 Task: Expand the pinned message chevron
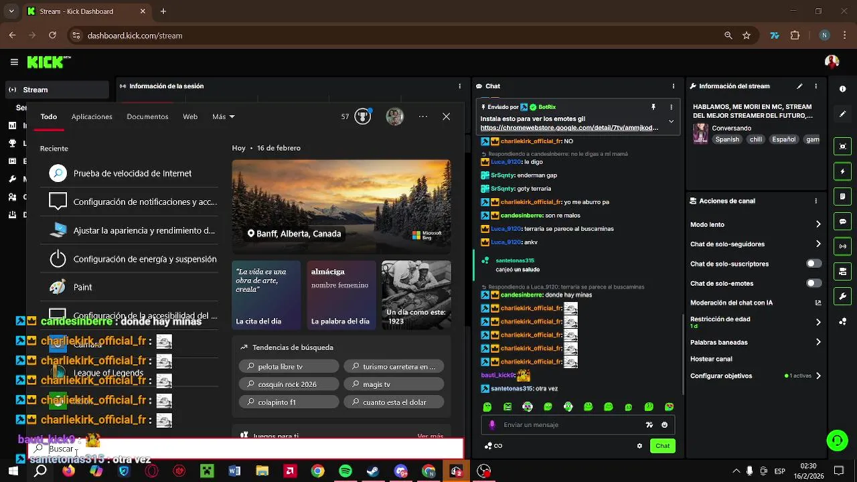click(672, 121)
